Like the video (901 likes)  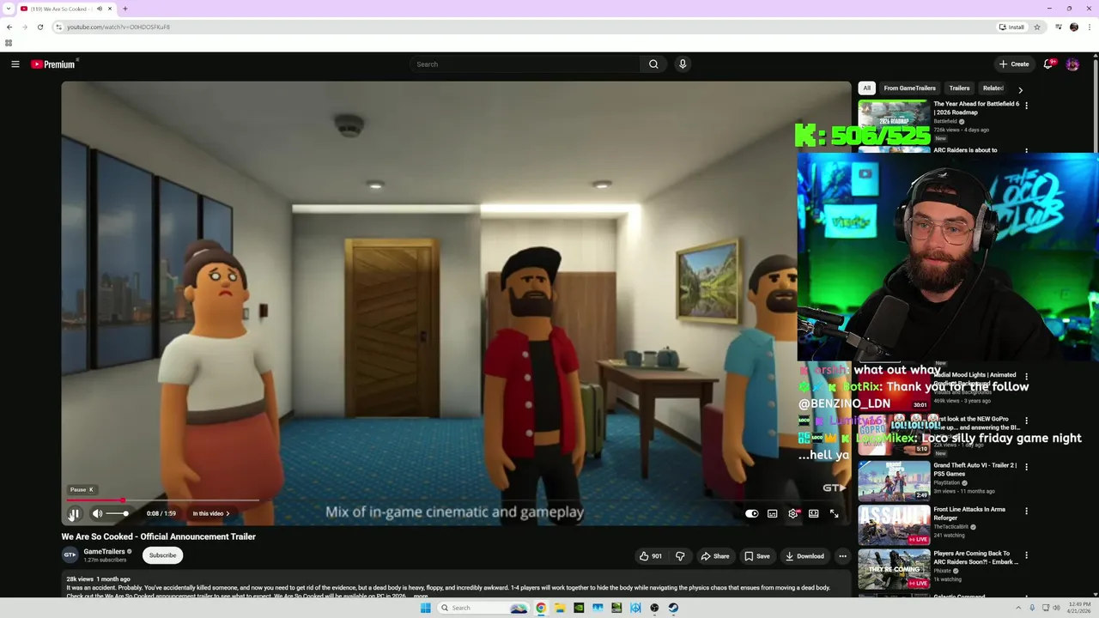pyautogui.click(x=651, y=556)
